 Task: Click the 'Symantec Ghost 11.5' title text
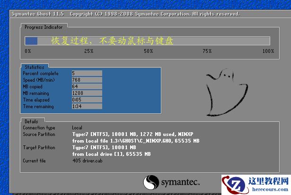[38, 14]
